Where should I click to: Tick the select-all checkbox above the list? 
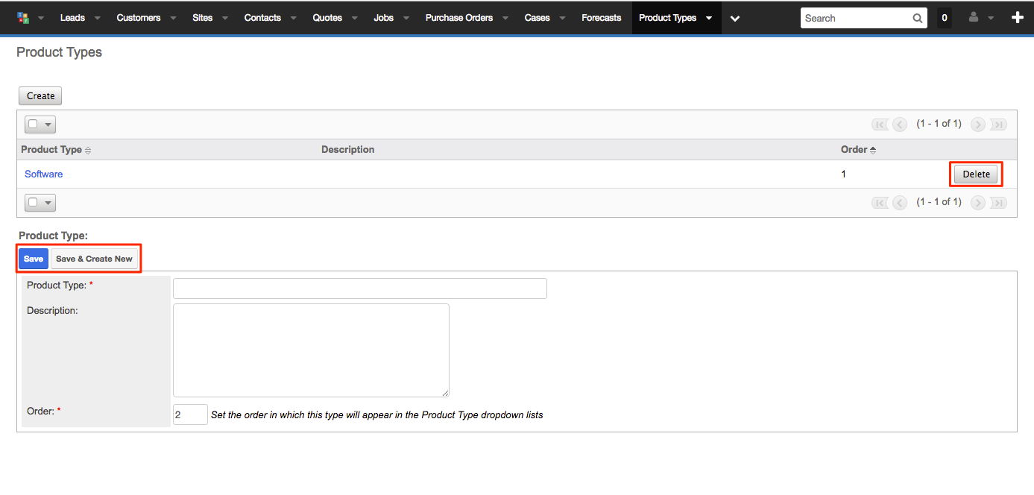click(x=34, y=124)
